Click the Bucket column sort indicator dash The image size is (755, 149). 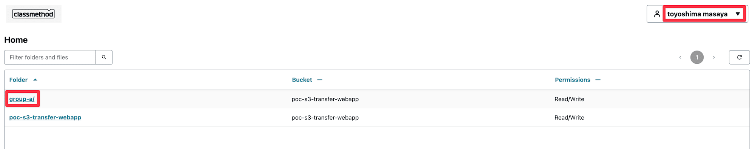320,80
